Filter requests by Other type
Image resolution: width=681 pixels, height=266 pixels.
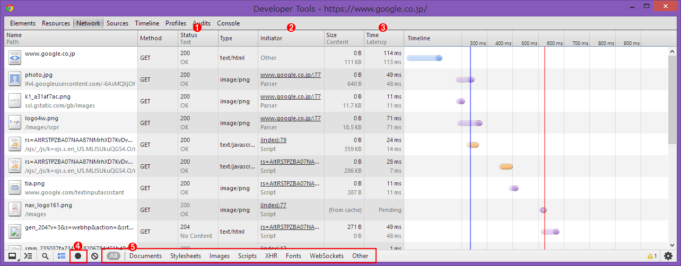tap(360, 256)
